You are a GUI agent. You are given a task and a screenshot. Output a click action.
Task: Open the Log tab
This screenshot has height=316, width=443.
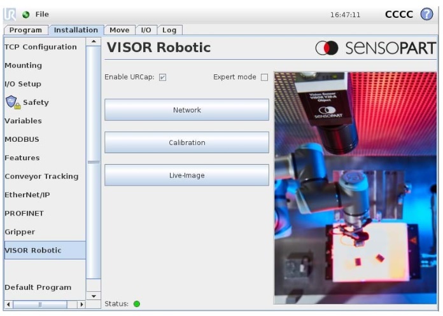coord(169,30)
